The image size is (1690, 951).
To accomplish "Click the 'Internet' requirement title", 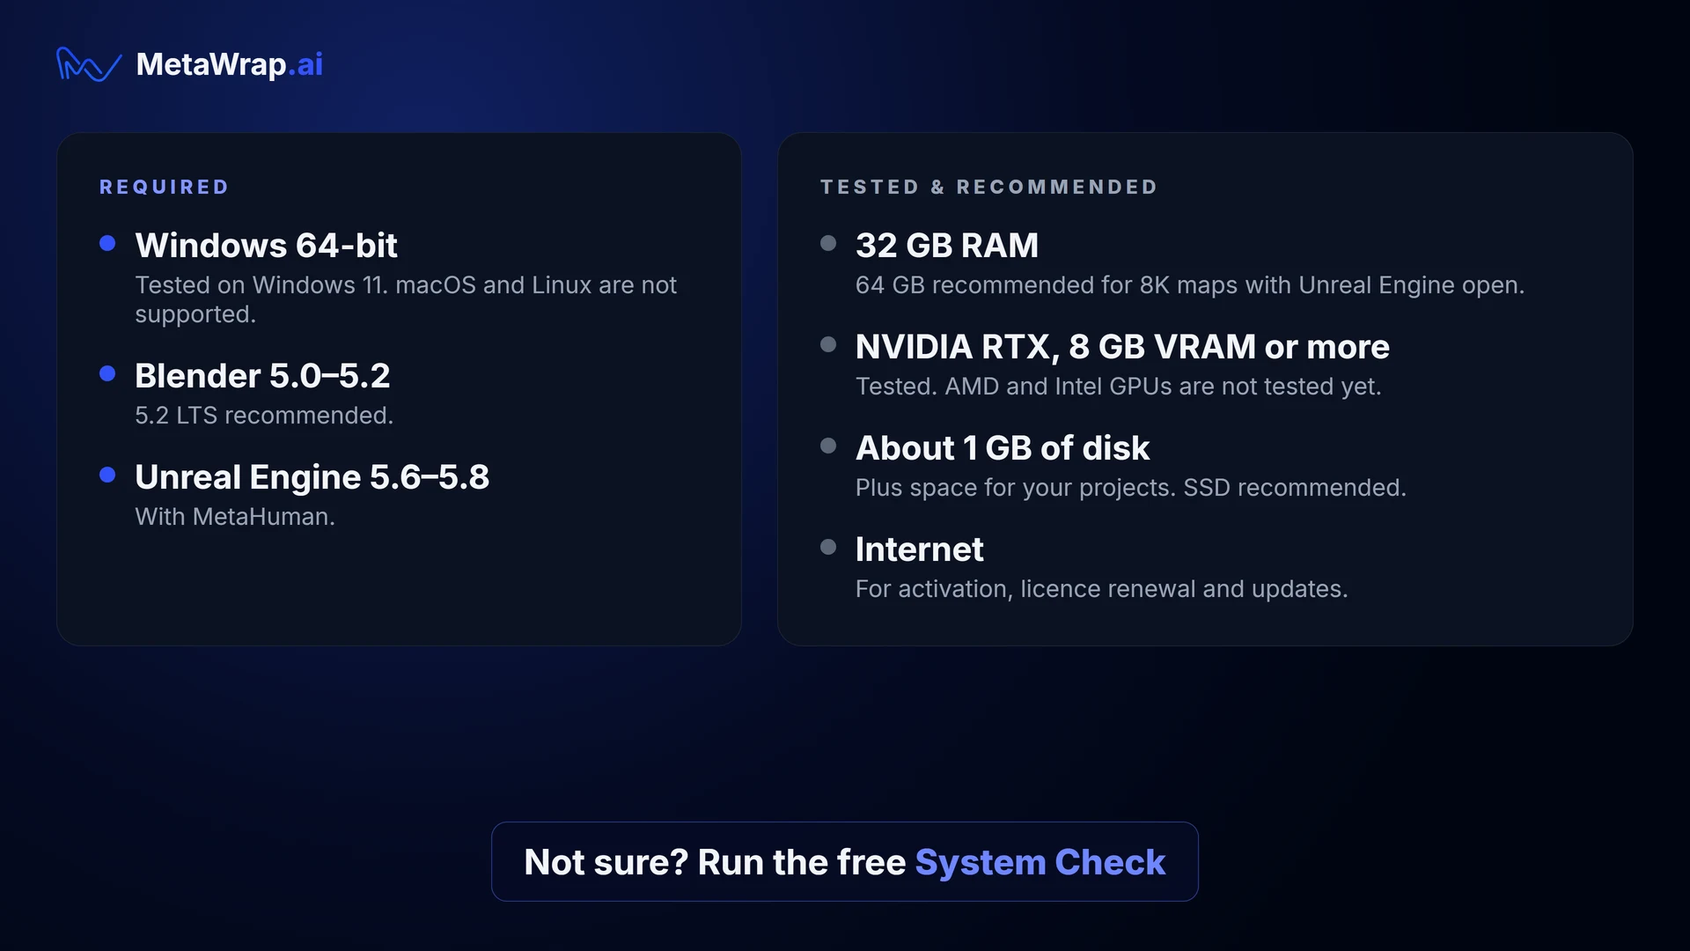I will [919, 549].
